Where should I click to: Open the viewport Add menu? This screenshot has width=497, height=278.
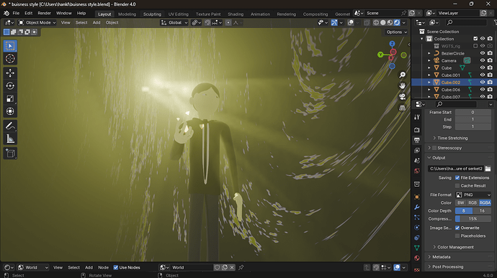[x=97, y=22]
